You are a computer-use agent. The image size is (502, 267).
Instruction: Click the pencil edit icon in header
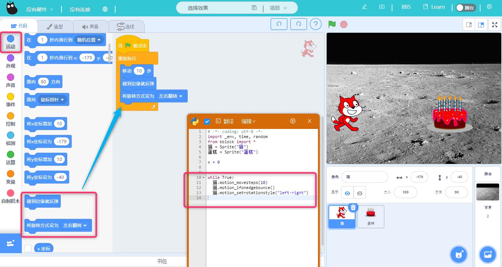[x=364, y=7]
